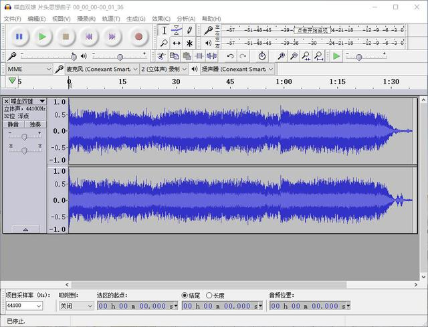Adjust the play-at-speed slider
428x327 pixels.
(359, 57)
